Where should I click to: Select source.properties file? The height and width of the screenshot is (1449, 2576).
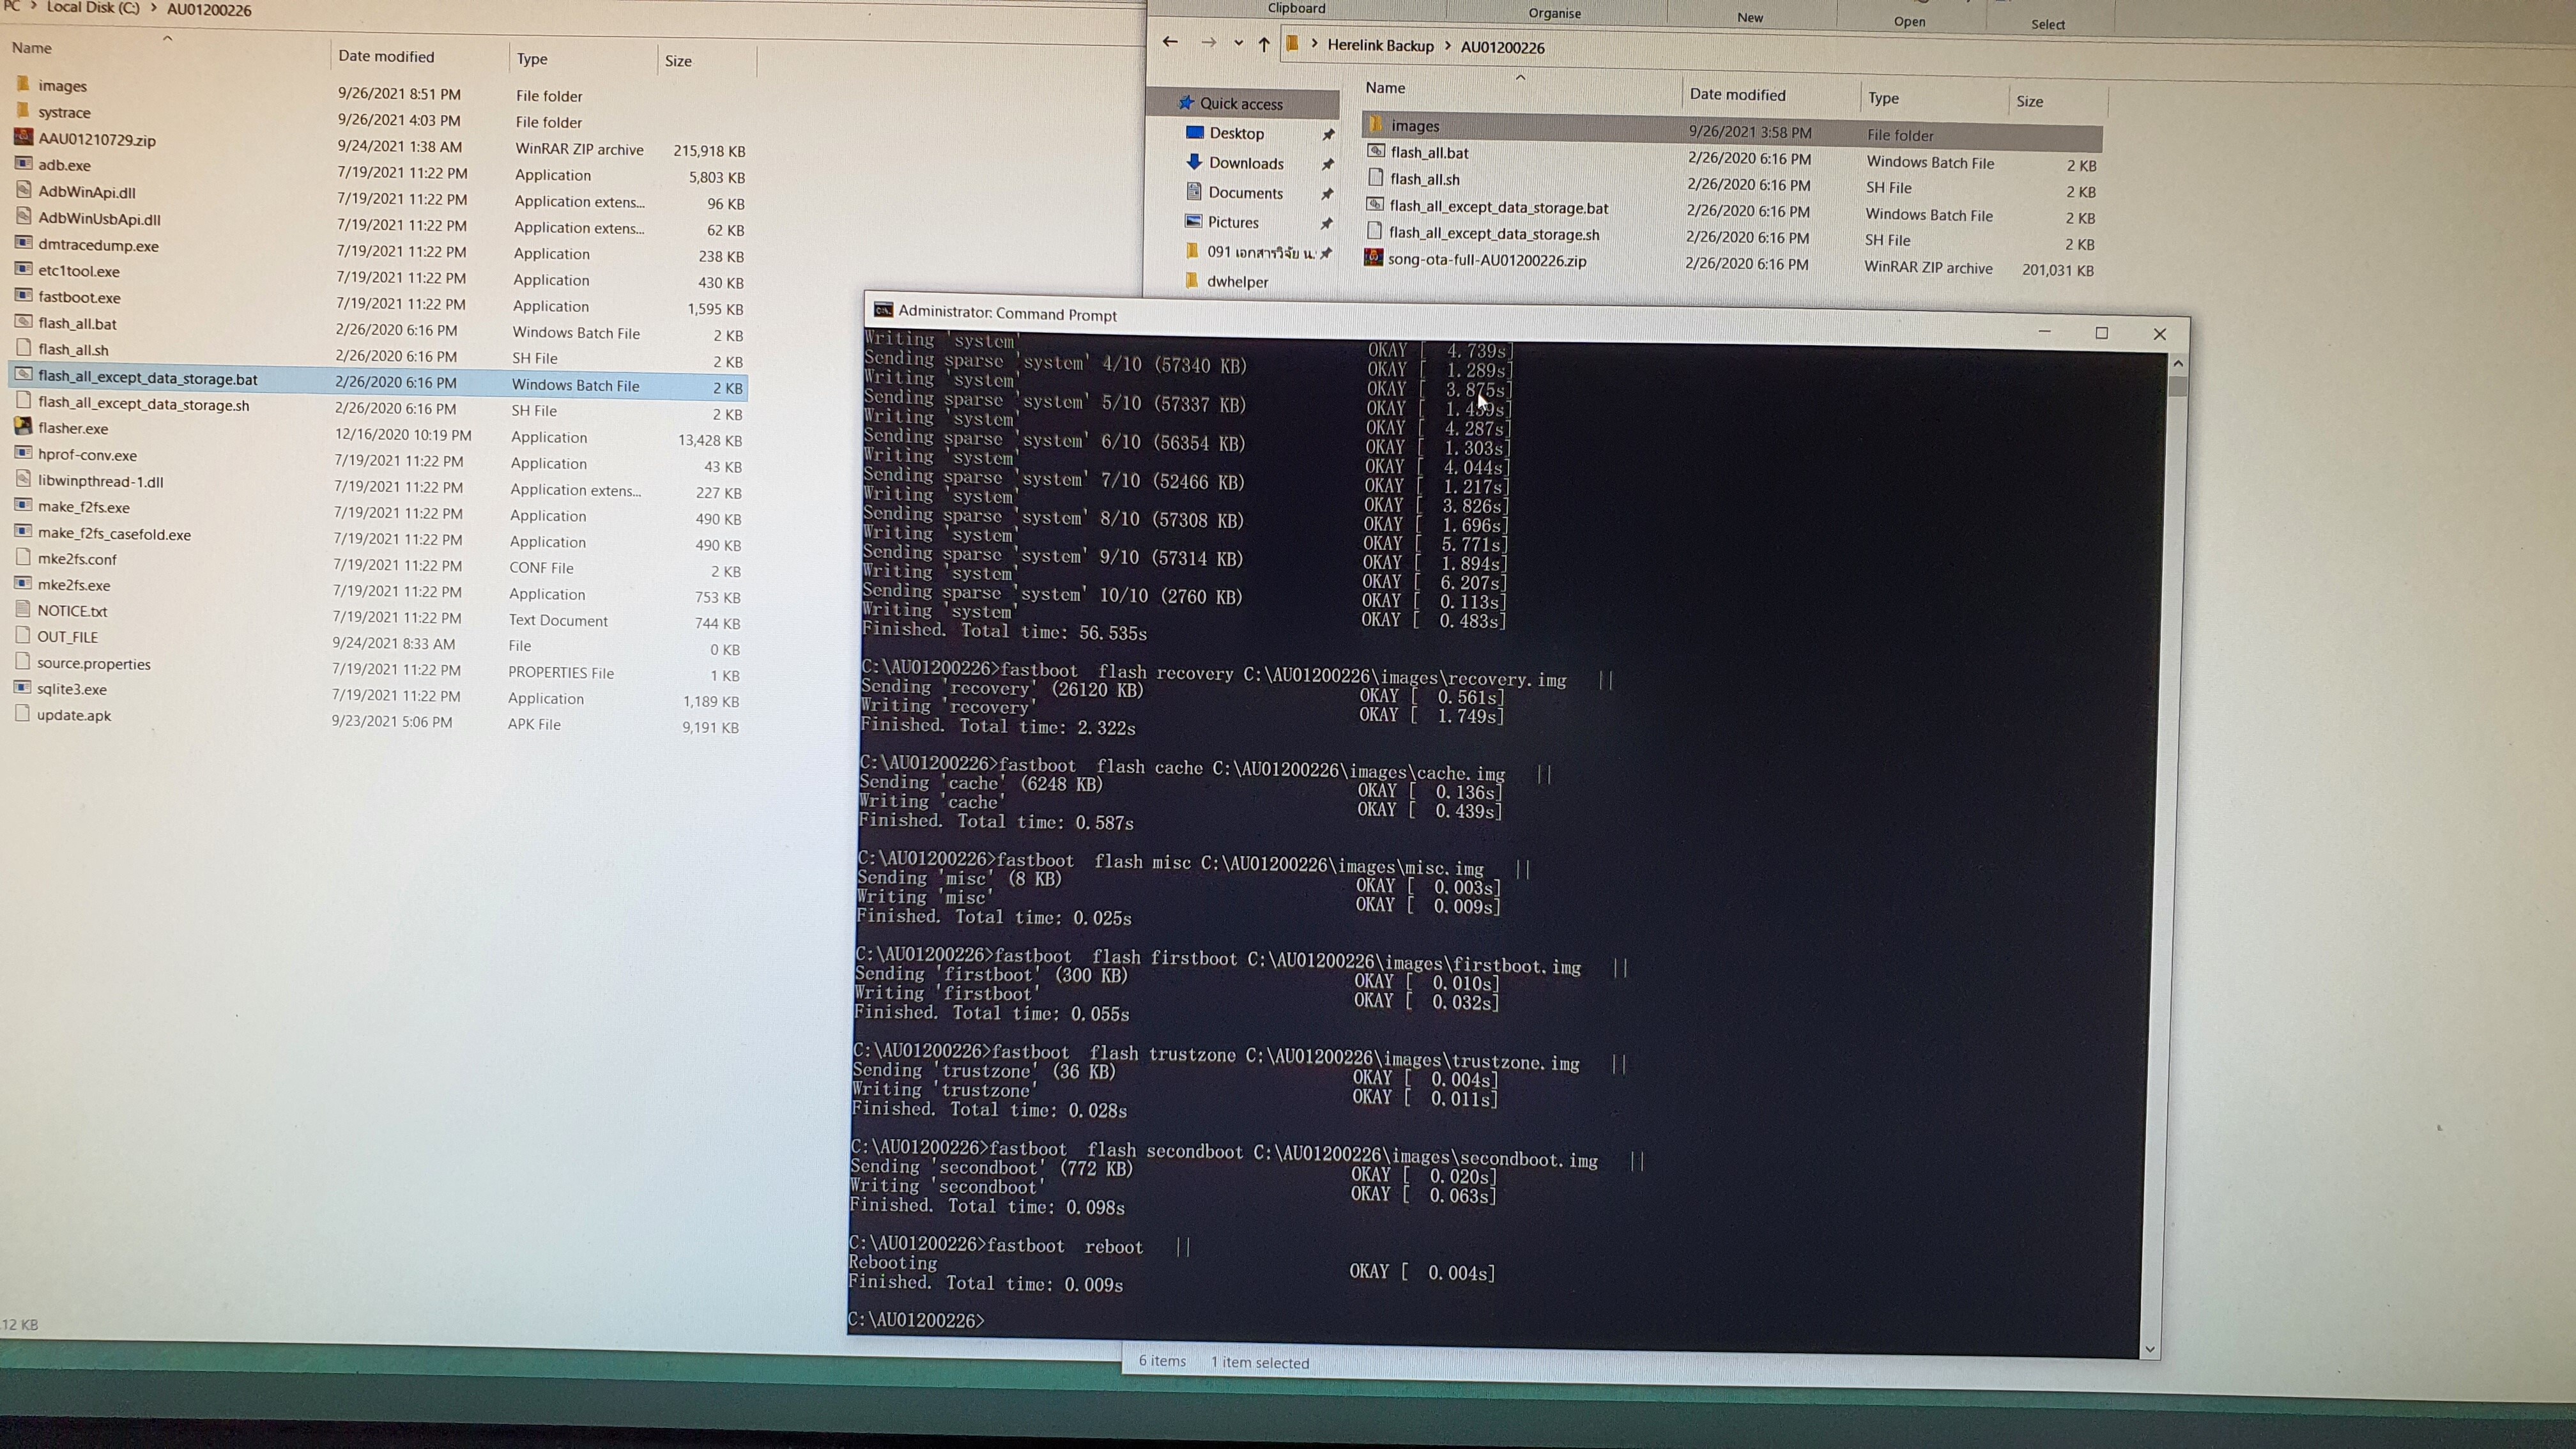[94, 664]
